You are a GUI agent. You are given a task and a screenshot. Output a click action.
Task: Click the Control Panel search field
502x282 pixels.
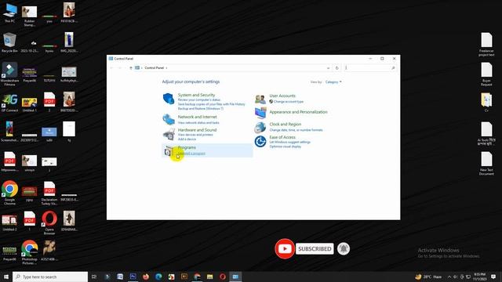click(x=369, y=68)
